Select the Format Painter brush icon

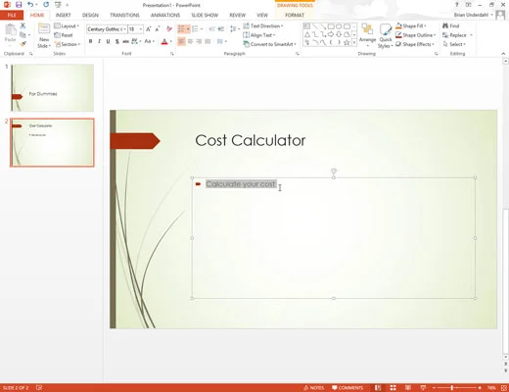tap(23, 43)
